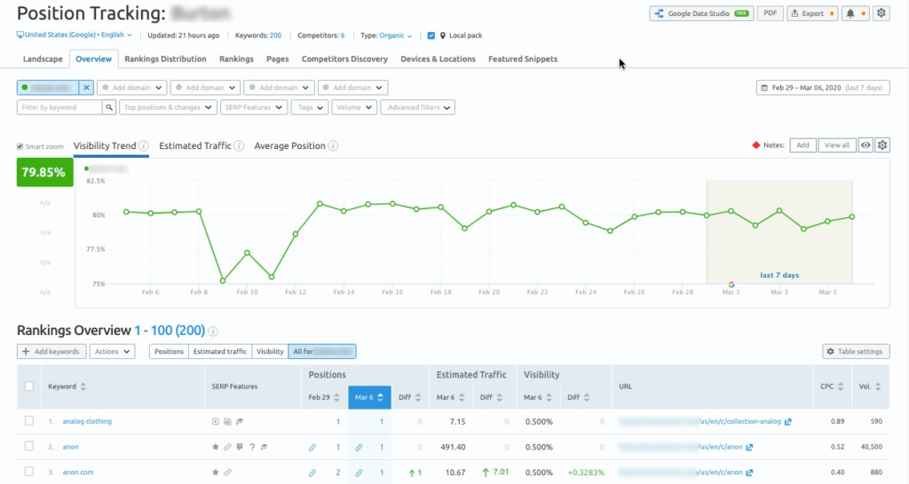Click the Add keywords button
This screenshot has height=484, width=909.
click(x=51, y=352)
